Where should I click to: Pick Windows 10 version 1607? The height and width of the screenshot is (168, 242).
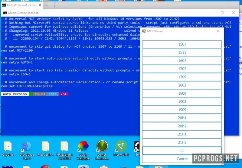point(182,61)
